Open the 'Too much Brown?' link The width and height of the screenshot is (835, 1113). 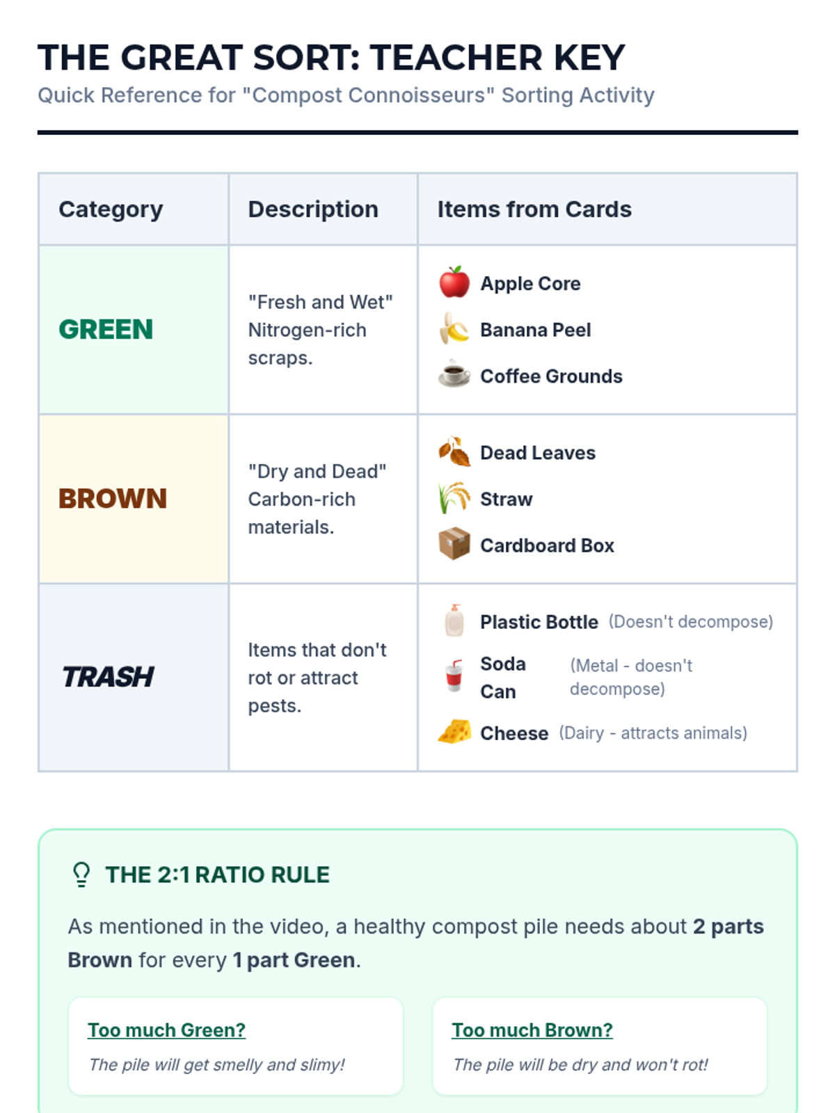(532, 1030)
